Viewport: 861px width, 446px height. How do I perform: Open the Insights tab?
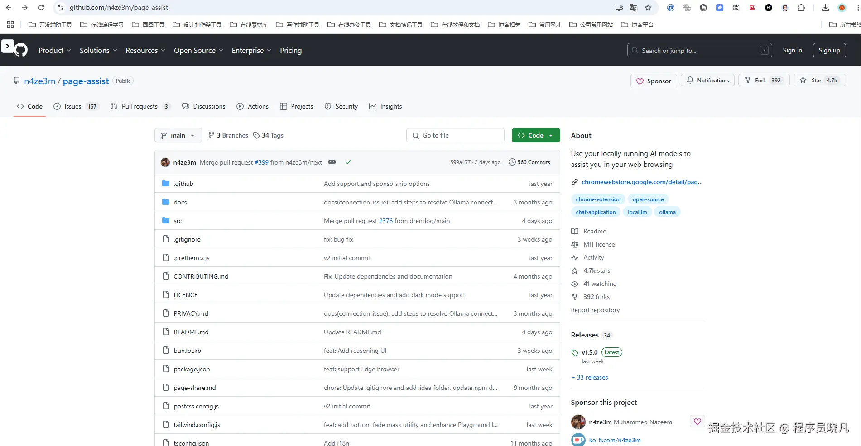[385, 106]
